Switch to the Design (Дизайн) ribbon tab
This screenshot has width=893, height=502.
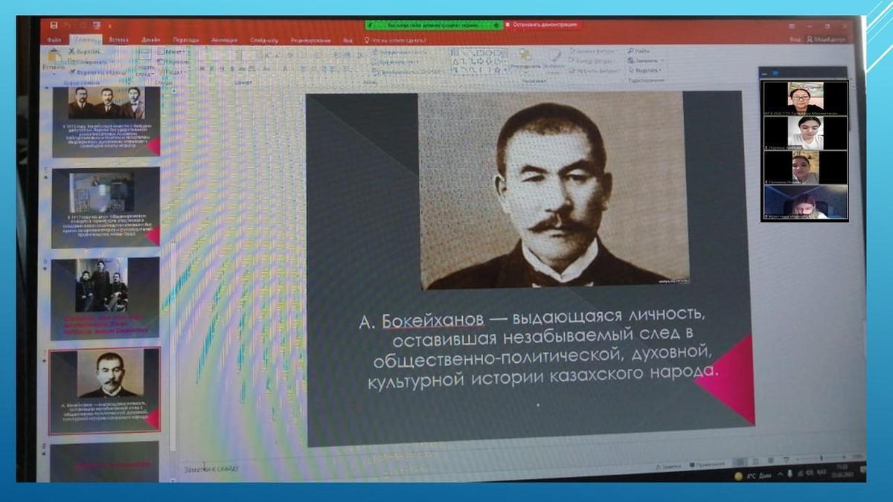151,39
